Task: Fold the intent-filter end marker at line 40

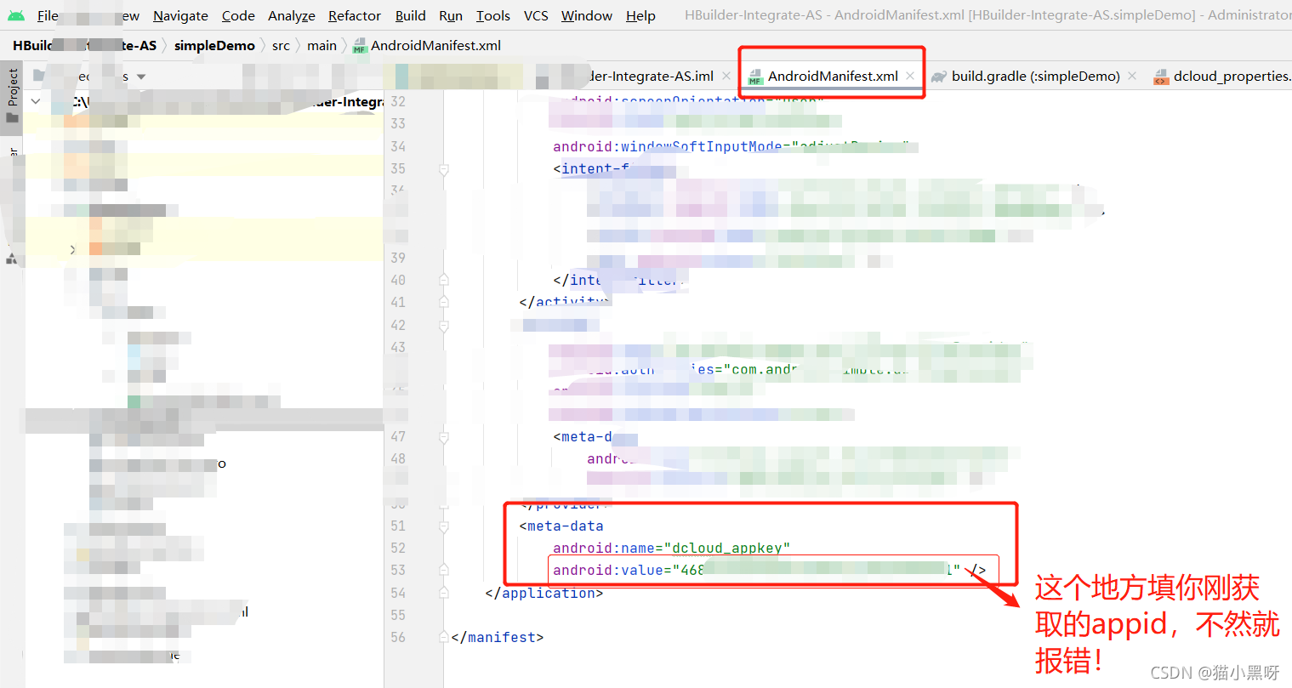Action: click(x=443, y=280)
